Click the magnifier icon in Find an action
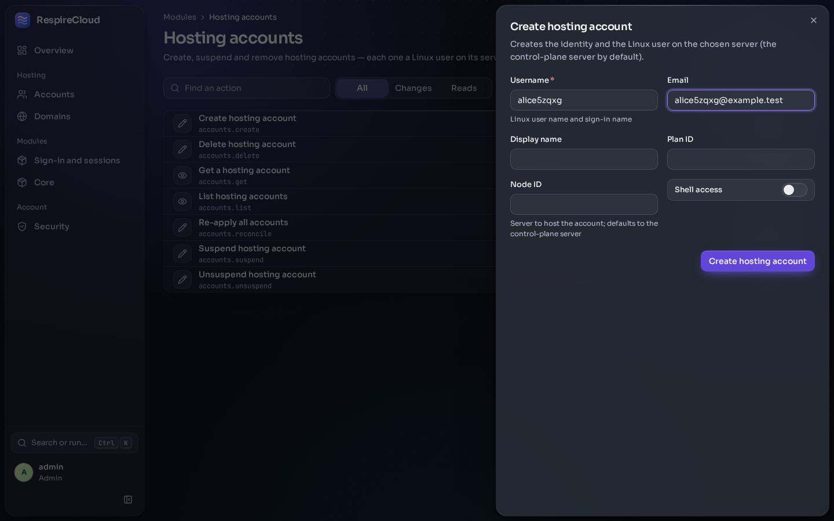 coord(175,88)
